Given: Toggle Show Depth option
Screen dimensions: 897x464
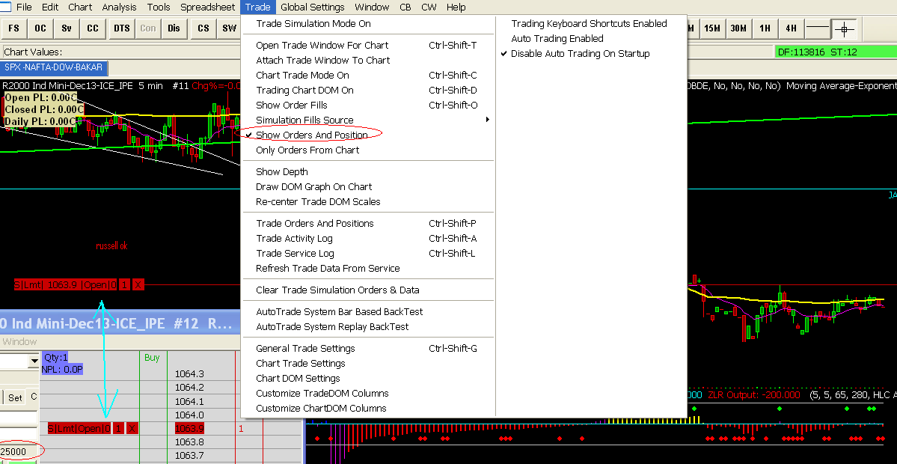Looking at the screenshot, I should tap(368, 171).
